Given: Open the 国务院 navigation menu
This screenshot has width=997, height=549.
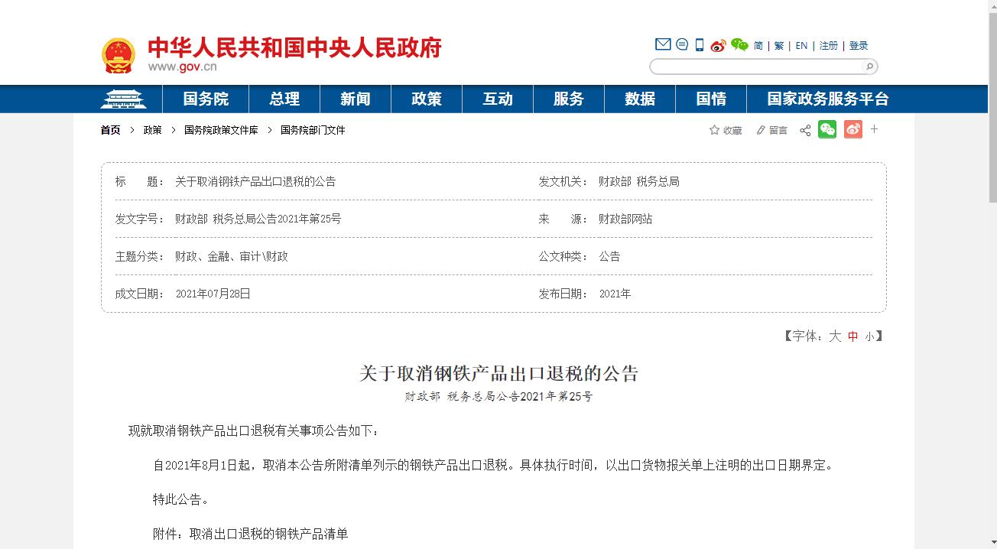Looking at the screenshot, I should point(205,99).
